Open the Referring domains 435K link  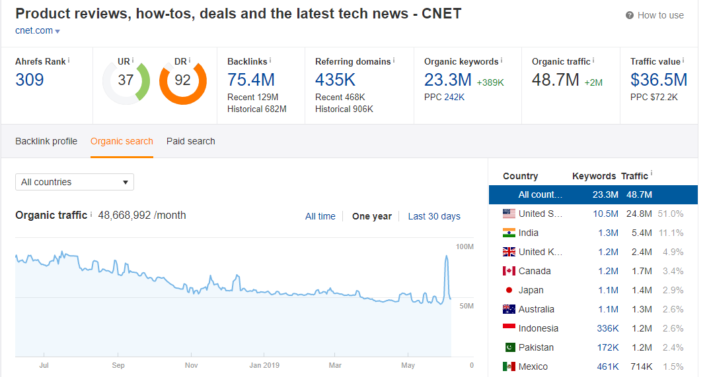coord(335,80)
